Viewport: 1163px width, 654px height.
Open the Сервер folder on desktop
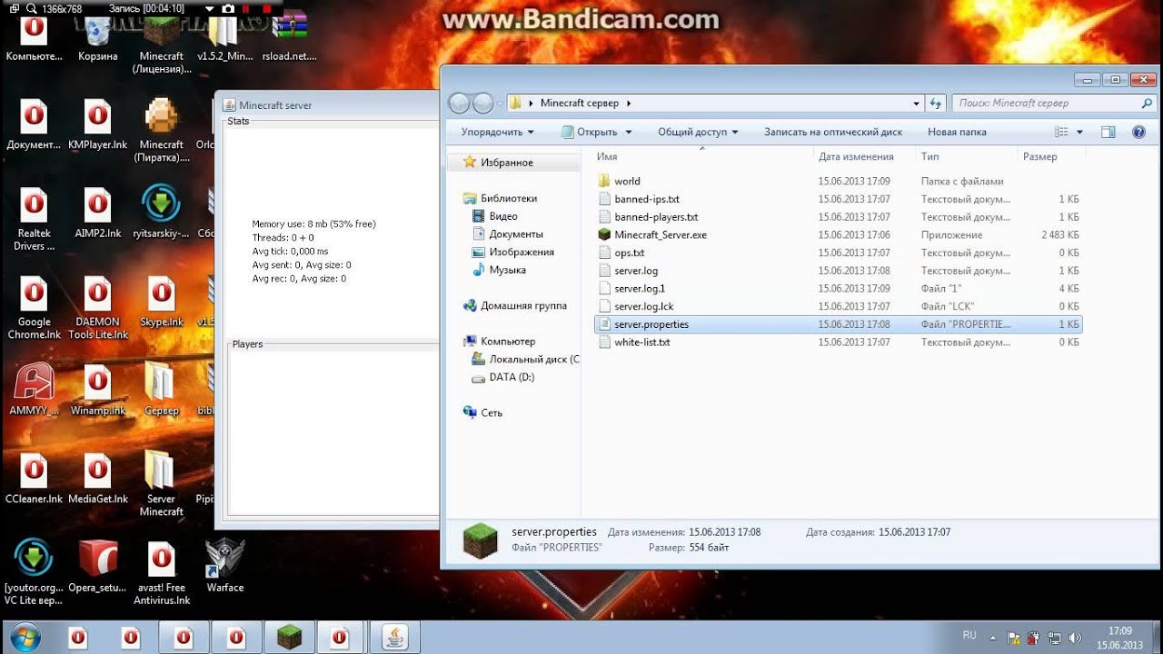161,391
